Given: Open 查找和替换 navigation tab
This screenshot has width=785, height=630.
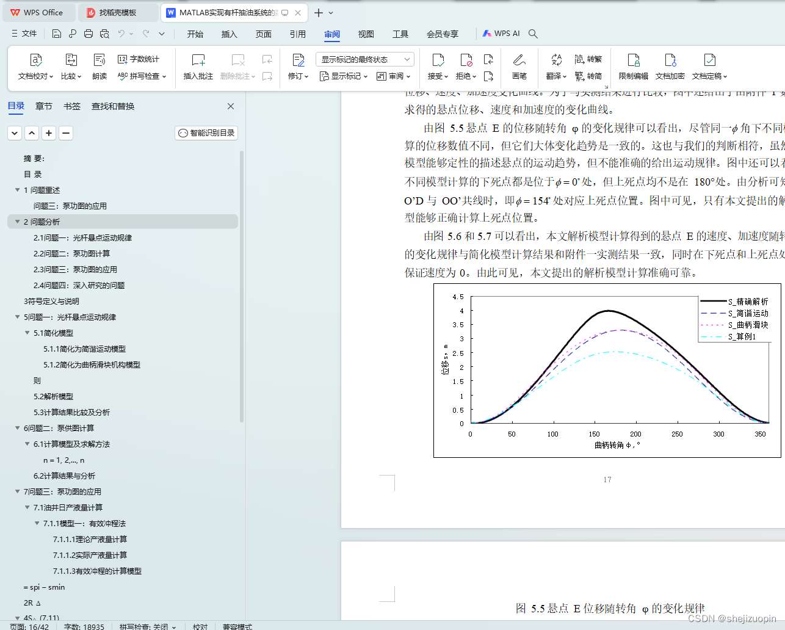Looking at the screenshot, I should 113,106.
